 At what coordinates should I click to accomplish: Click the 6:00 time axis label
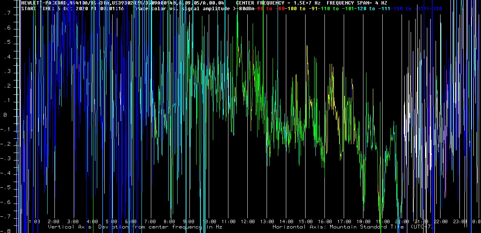point(131,222)
